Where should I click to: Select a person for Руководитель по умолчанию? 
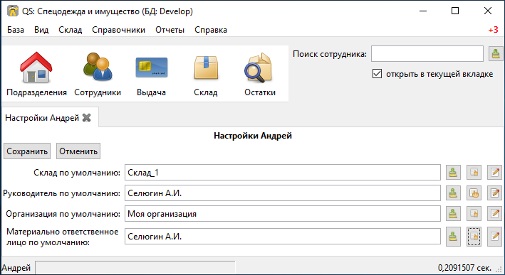(474, 193)
